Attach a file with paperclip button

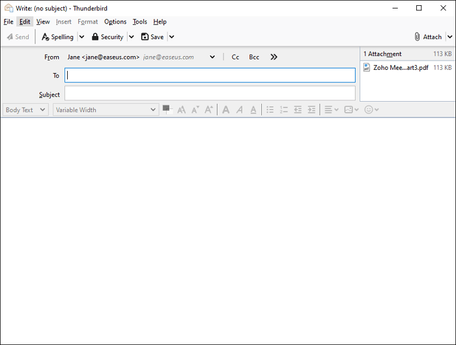click(428, 37)
